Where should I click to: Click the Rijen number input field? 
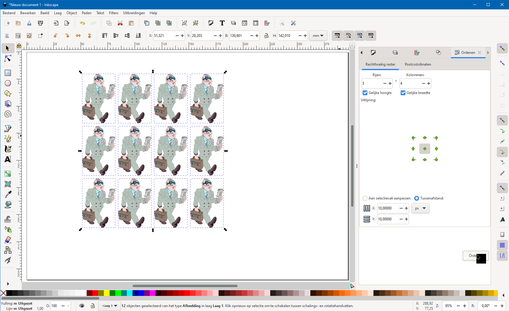[x=372, y=83]
